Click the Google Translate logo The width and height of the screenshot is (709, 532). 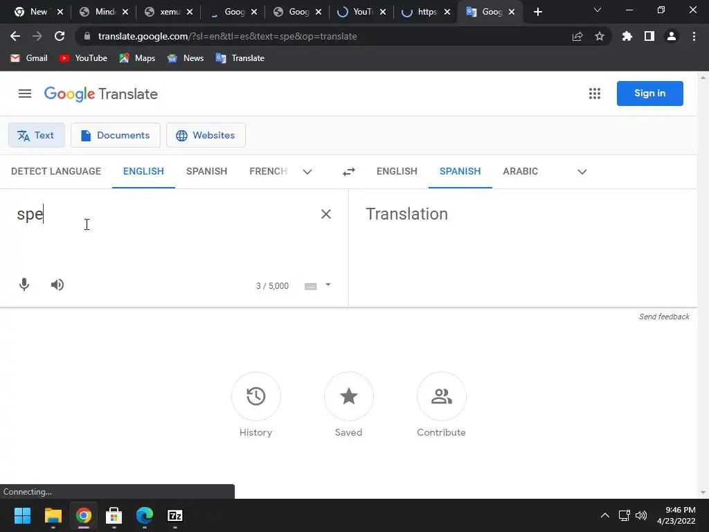[101, 94]
